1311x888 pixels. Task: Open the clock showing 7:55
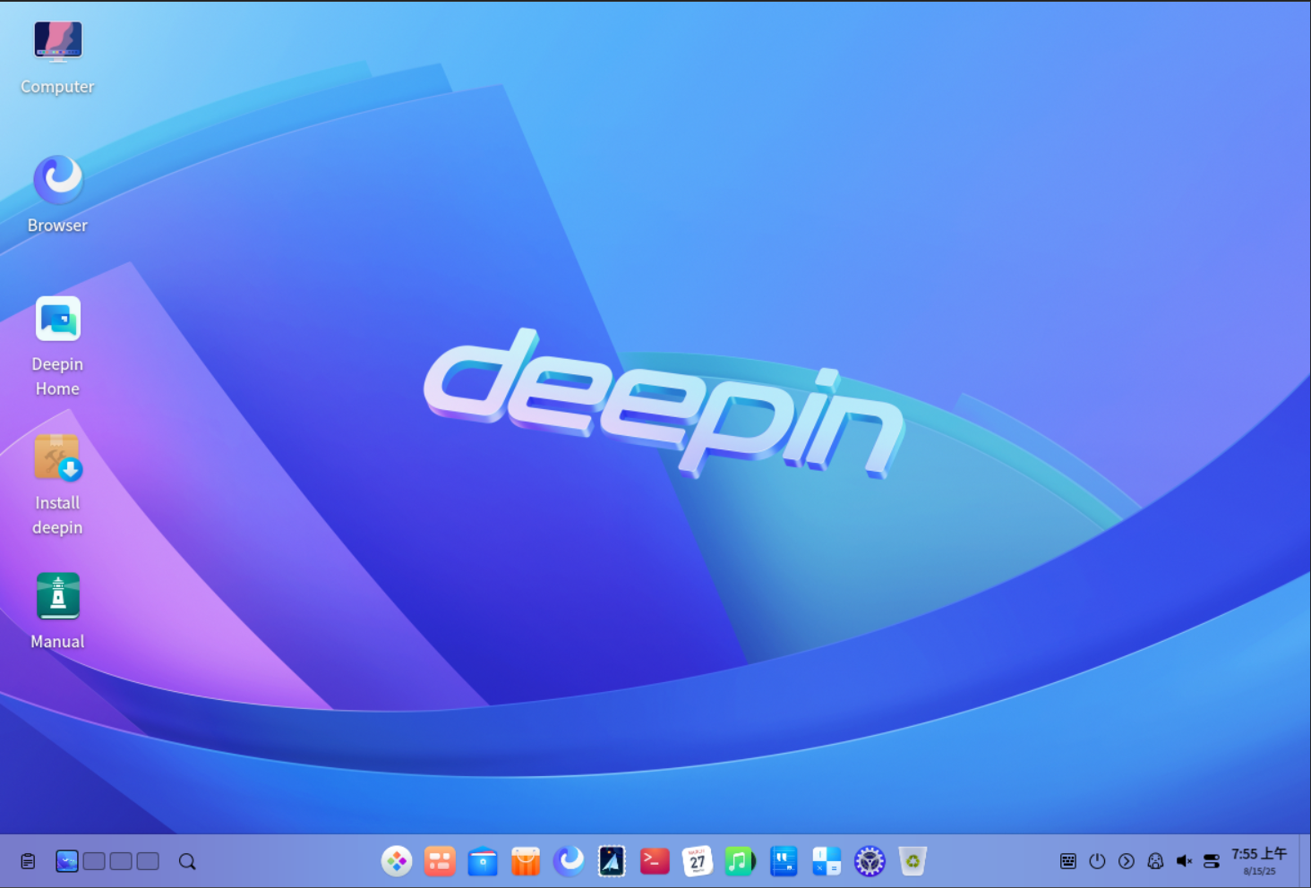(1258, 861)
